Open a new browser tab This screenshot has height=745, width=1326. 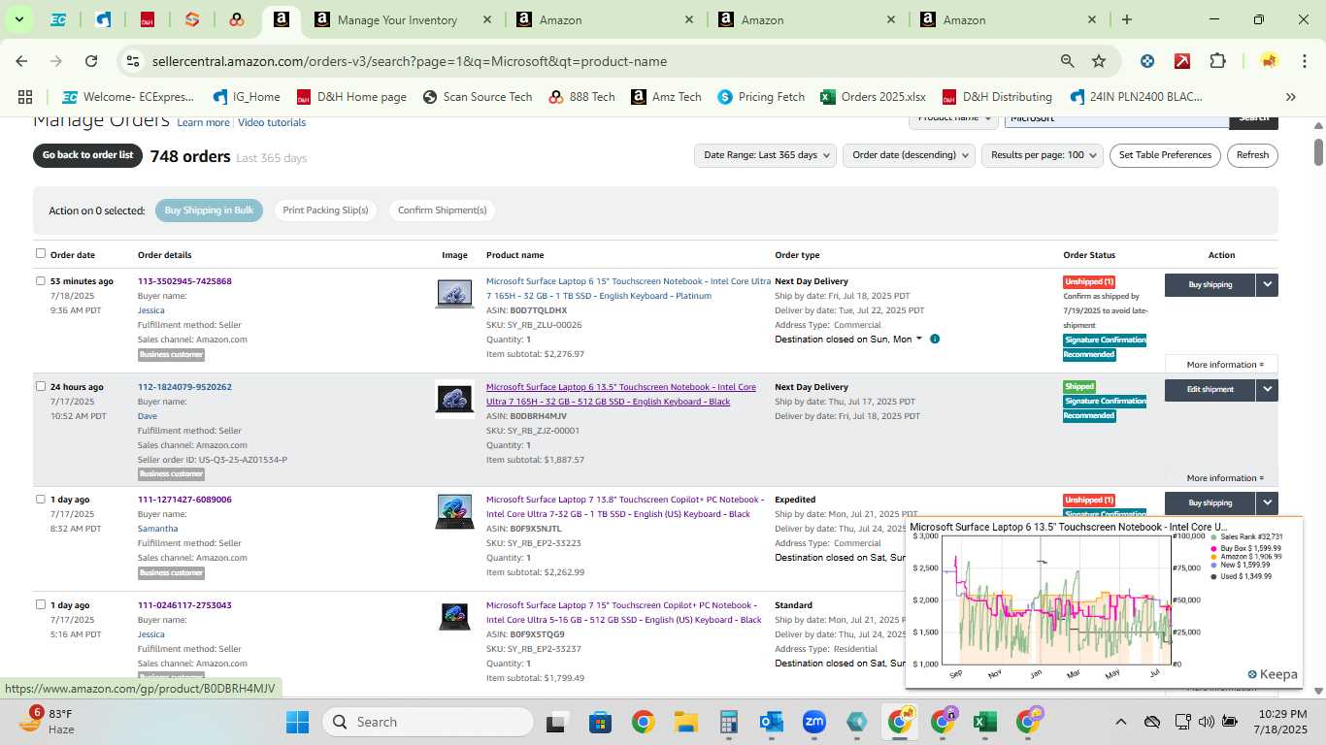coord(1126,19)
